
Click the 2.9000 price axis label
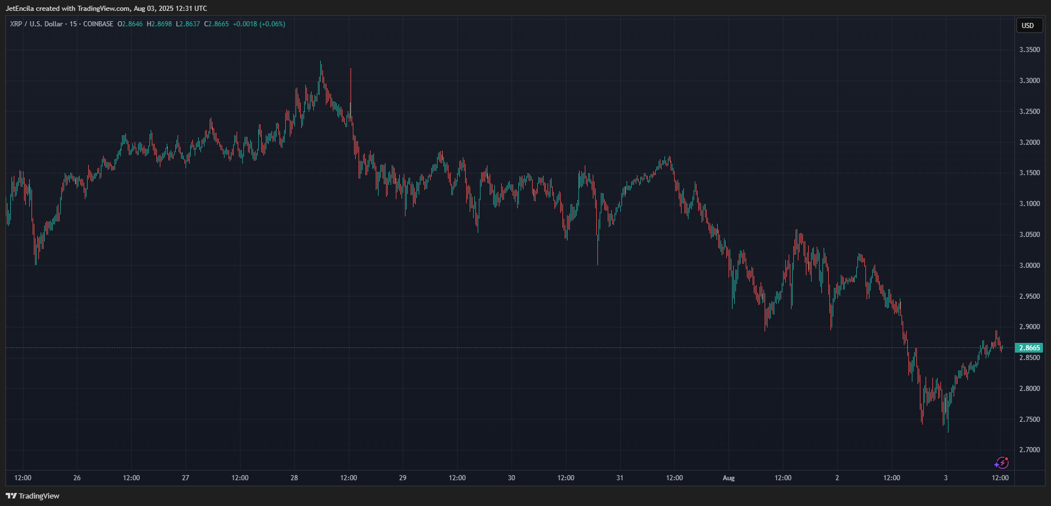click(1029, 327)
